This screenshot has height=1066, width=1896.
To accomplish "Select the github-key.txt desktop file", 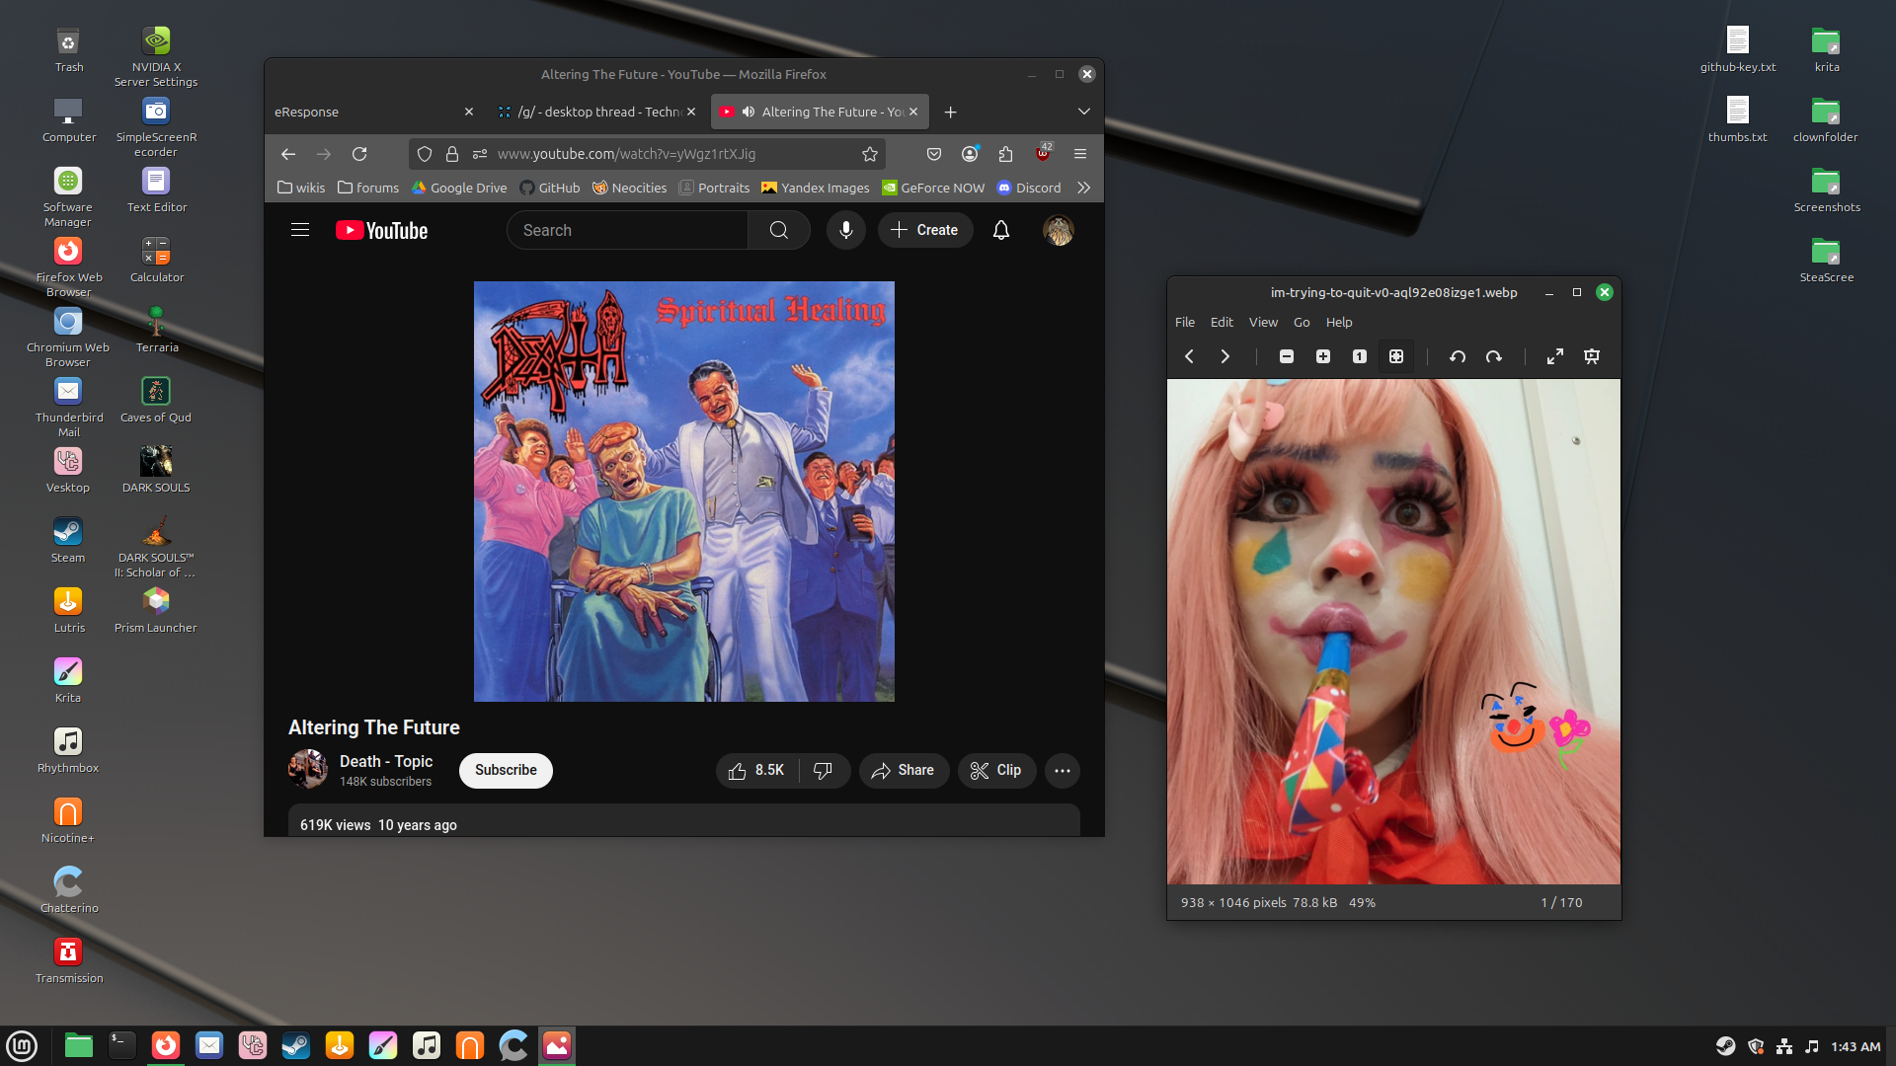I will point(1738,49).
